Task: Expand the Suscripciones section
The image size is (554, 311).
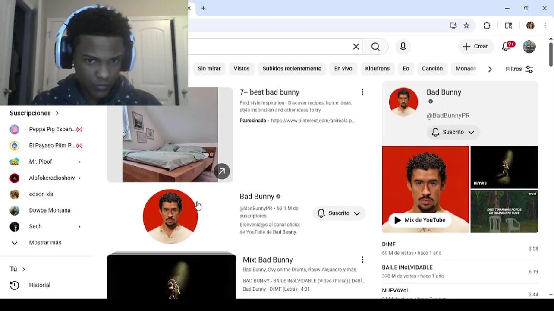Action: coord(34,113)
